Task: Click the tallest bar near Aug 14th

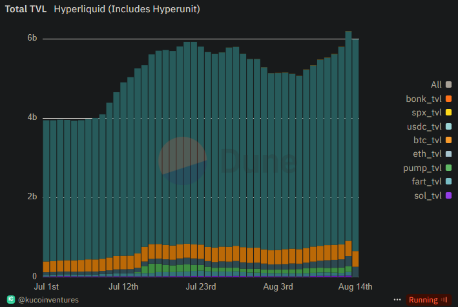Action: click(348, 154)
